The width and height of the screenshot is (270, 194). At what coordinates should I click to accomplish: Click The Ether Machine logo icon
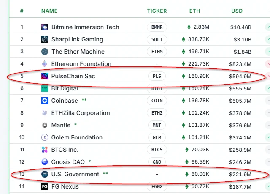(45, 52)
